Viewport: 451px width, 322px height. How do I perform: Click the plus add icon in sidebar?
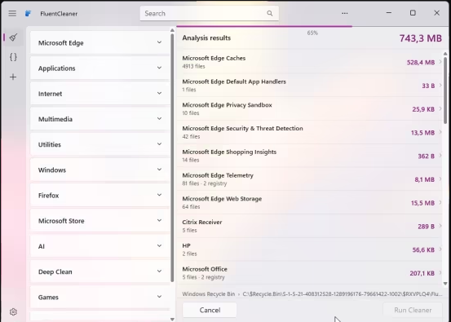[x=13, y=77]
